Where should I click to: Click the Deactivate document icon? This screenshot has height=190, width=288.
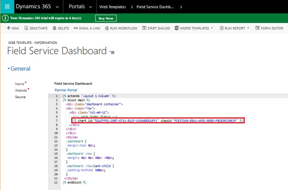click(26, 28)
